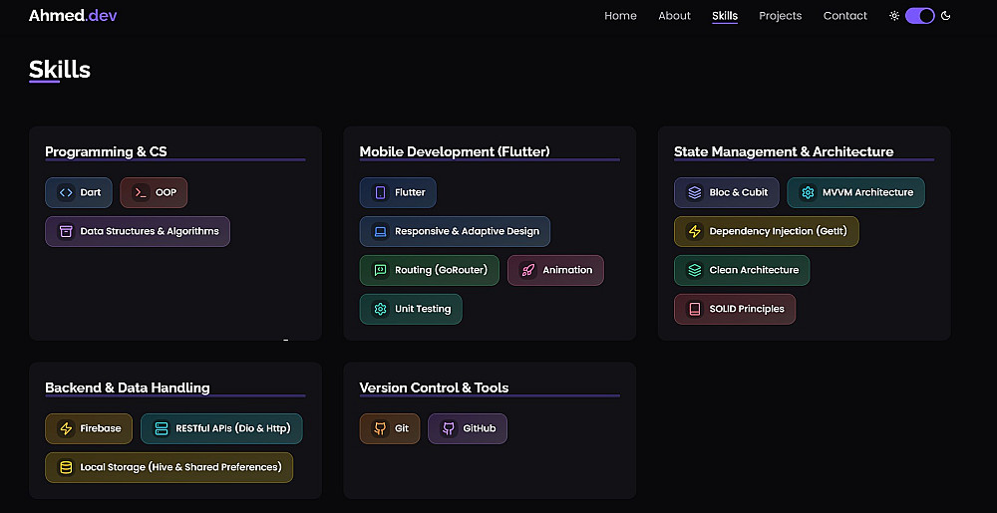Navigate to the About section

pyautogui.click(x=674, y=16)
